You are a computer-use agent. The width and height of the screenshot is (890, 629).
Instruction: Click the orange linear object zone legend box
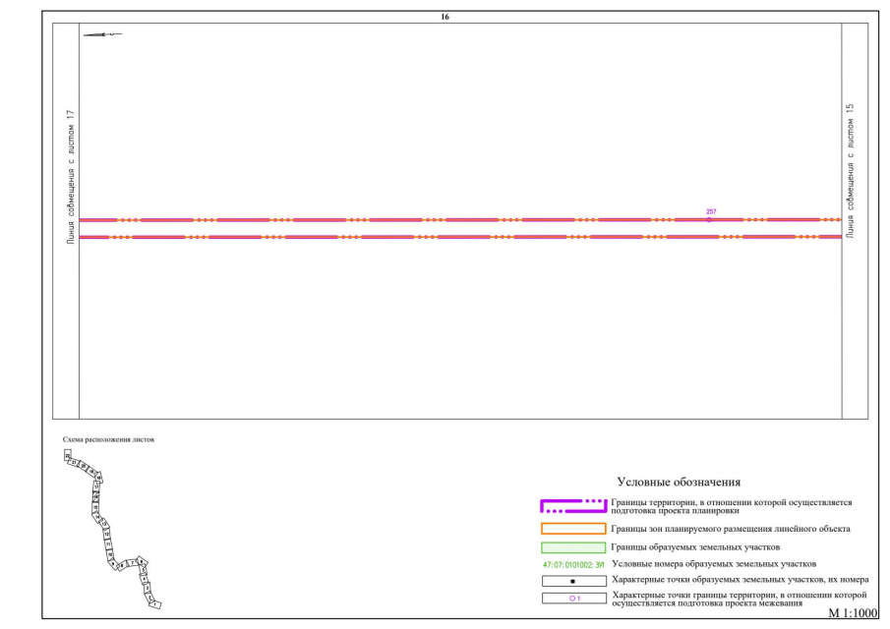[x=572, y=529]
